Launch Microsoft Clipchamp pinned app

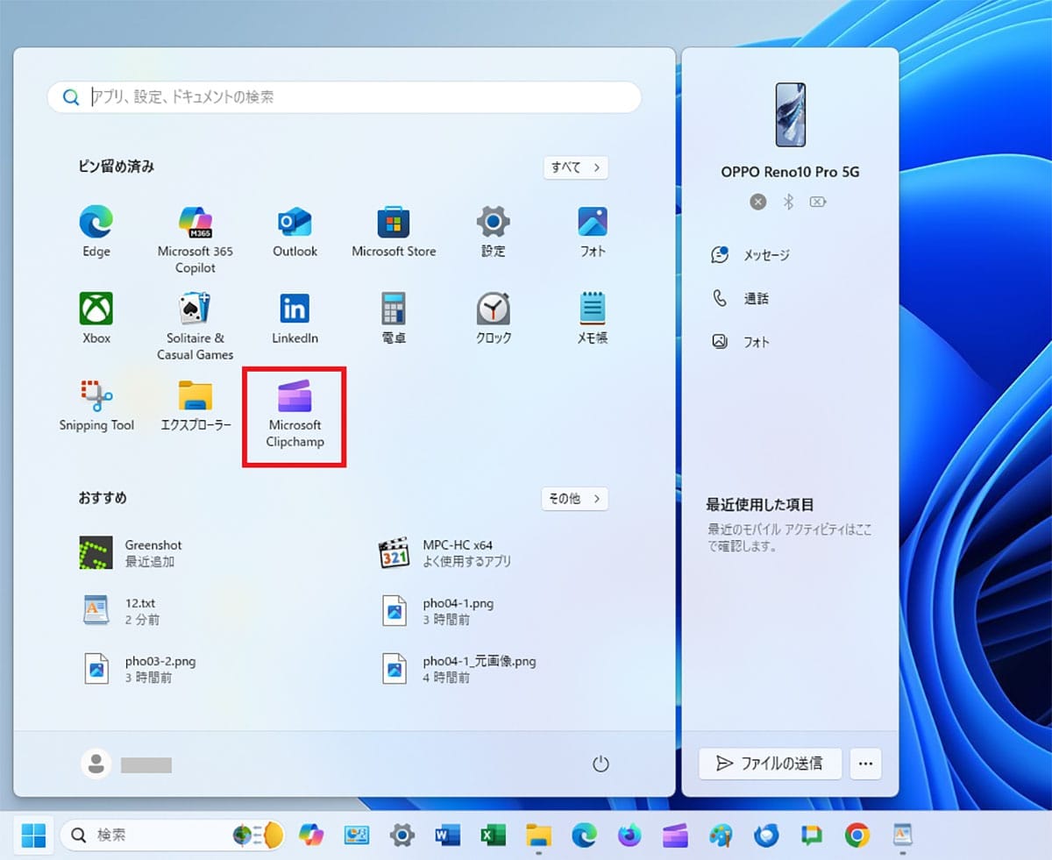[x=295, y=416]
